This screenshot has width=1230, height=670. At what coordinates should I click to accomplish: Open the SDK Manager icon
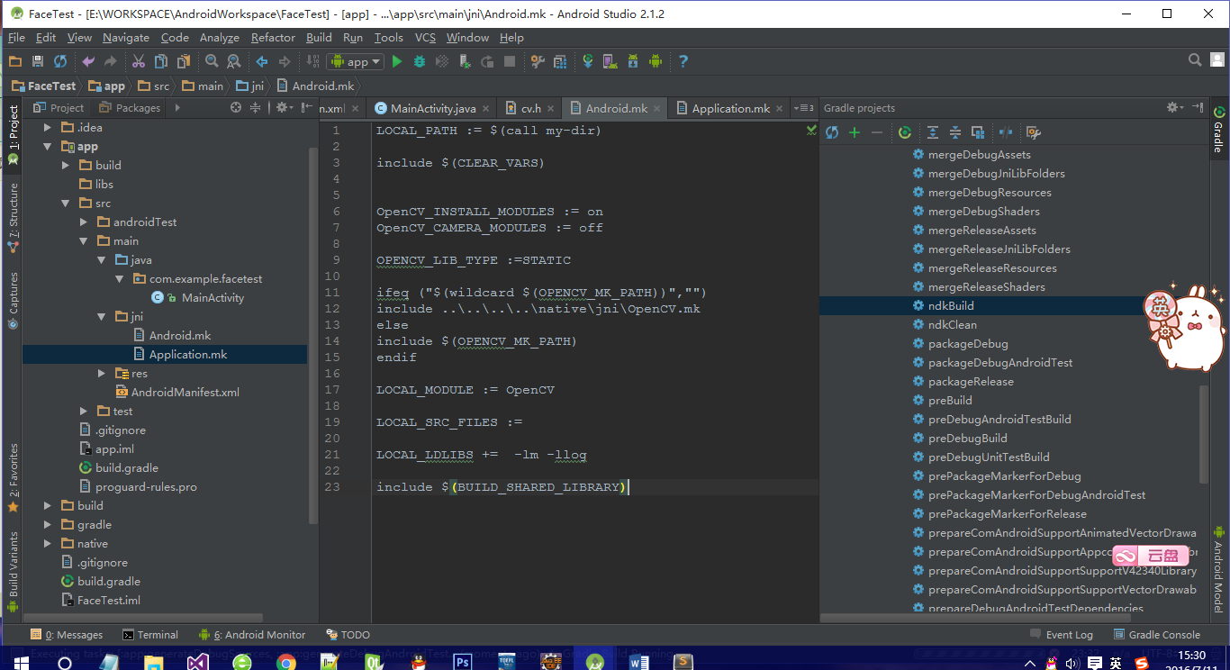633,61
